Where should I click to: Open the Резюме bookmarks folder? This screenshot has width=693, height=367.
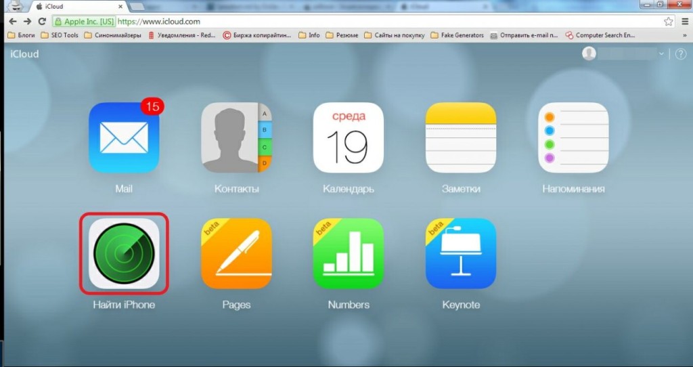point(342,35)
